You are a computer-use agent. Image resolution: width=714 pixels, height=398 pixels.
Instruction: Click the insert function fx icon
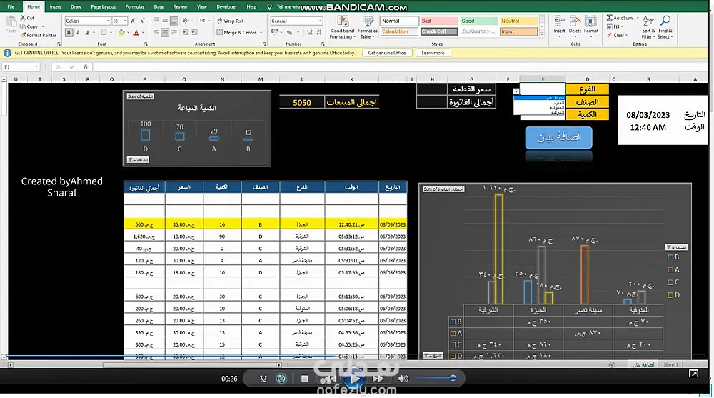tap(85, 67)
